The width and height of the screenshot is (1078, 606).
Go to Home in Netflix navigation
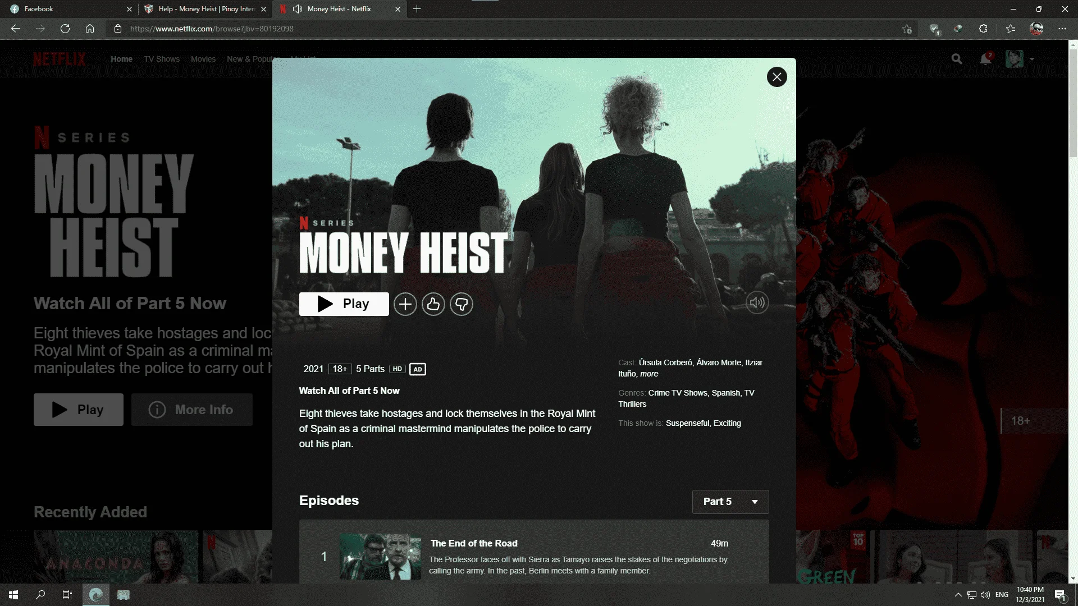pyautogui.click(x=121, y=59)
